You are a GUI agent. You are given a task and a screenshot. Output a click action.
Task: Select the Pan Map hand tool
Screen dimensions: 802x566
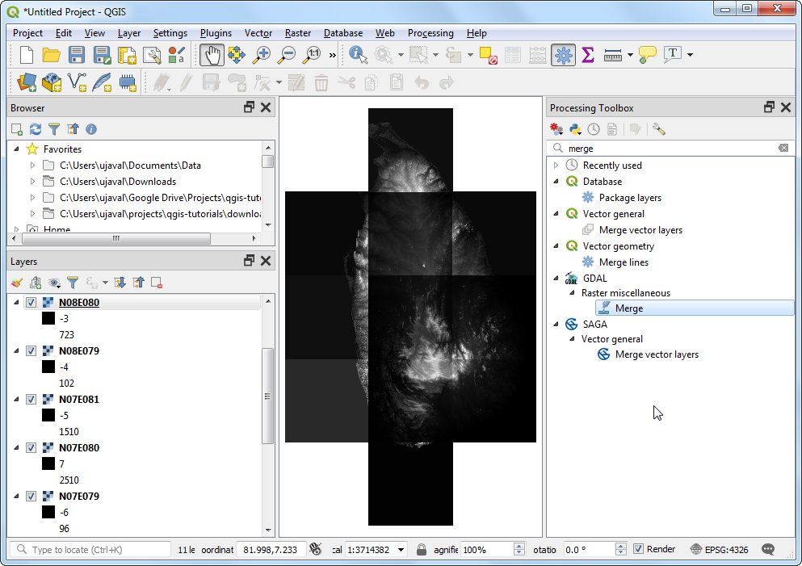point(212,55)
